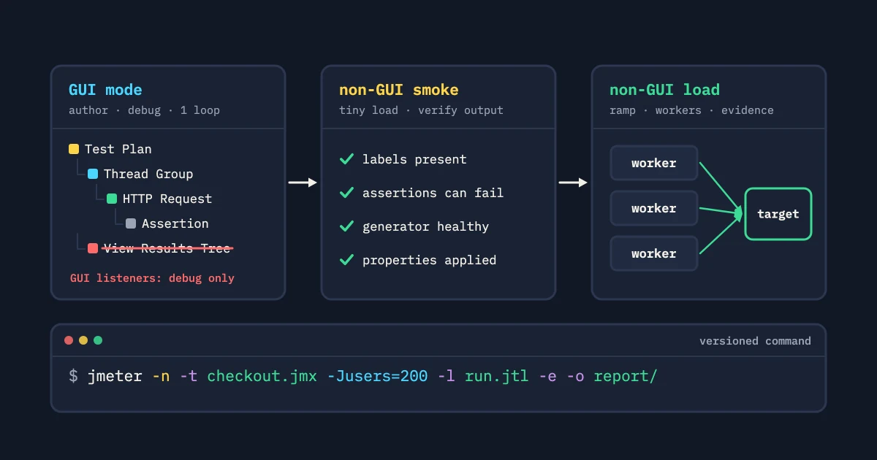Click the -n flag in the command
Viewport: 877px width, 460px height.
pos(161,376)
